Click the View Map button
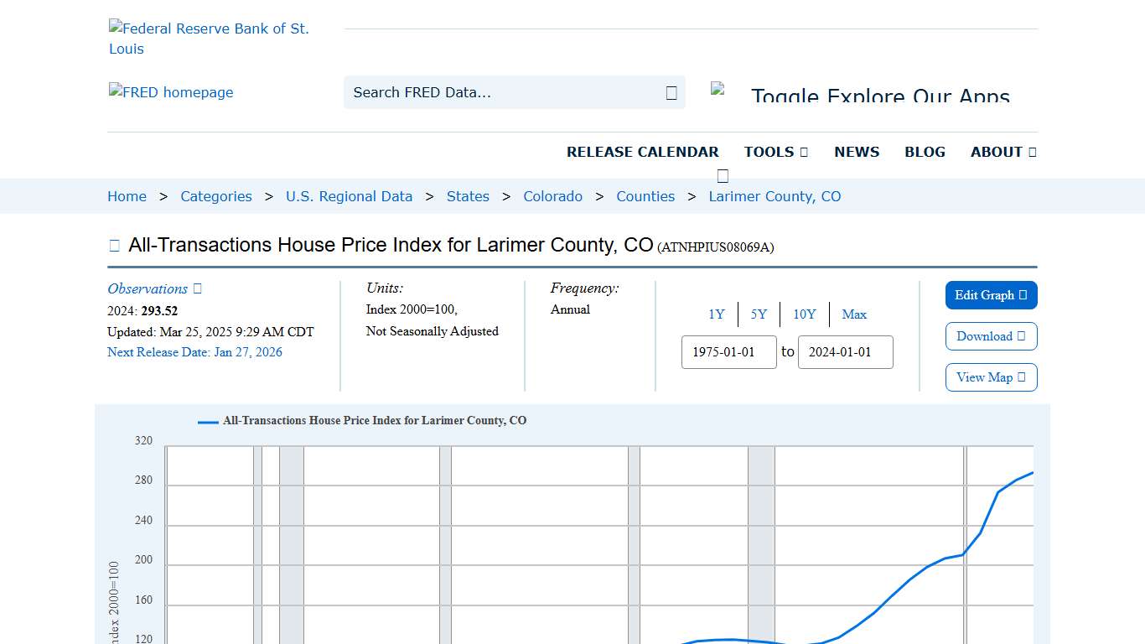The image size is (1145, 644). point(991,377)
